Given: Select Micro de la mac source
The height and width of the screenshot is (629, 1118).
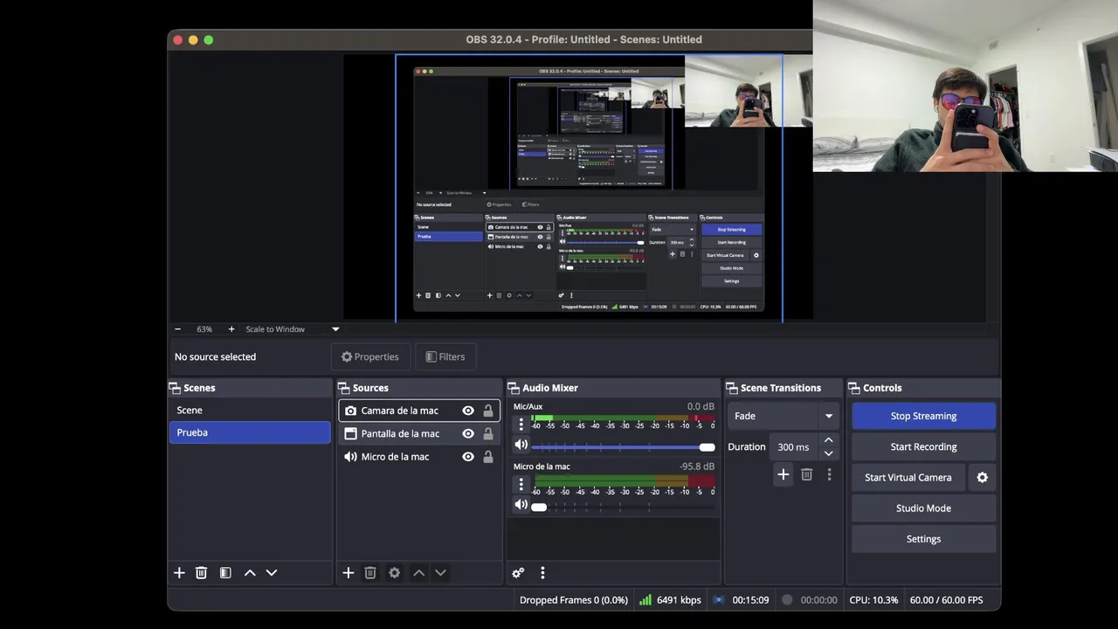Looking at the screenshot, I should [419, 457].
